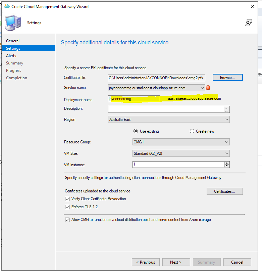
Task: Click the Previous button
Action: (x=146, y=262)
